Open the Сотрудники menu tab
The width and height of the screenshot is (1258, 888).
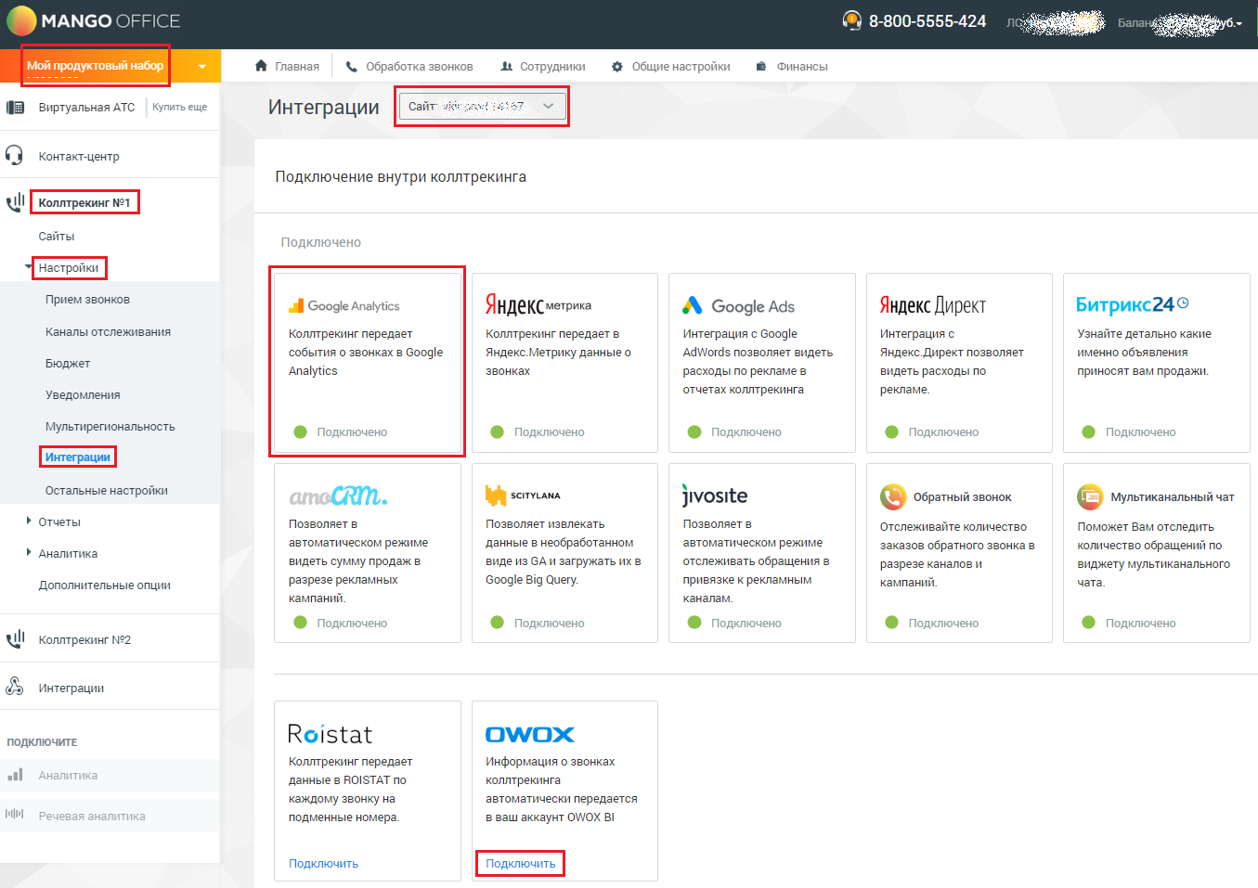[543, 67]
